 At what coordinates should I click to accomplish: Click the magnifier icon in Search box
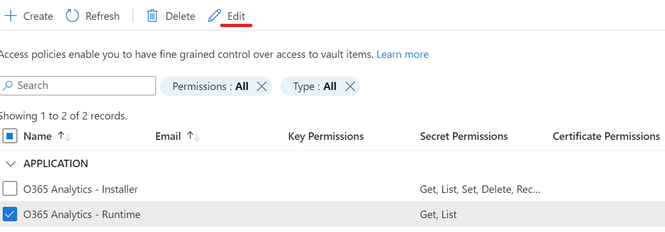click(8, 86)
